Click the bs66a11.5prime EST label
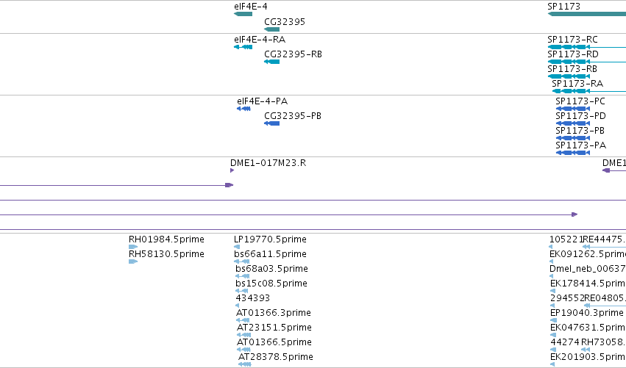The image size is (626, 368). (x=270, y=254)
